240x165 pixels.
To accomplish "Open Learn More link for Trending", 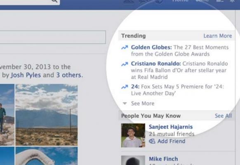I will point(218,36).
